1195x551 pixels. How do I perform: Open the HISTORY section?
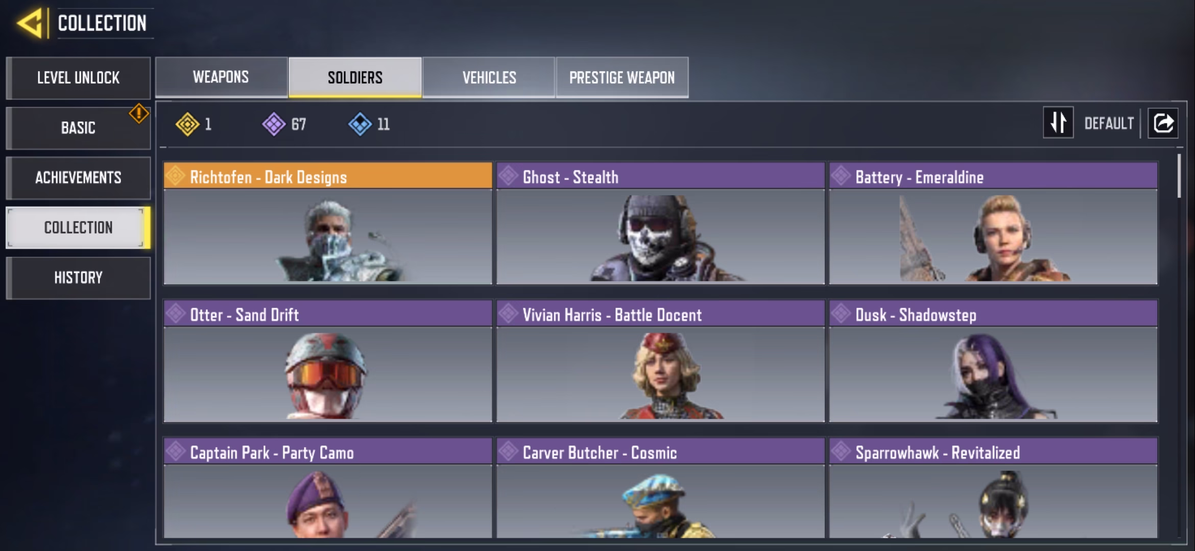click(x=78, y=278)
